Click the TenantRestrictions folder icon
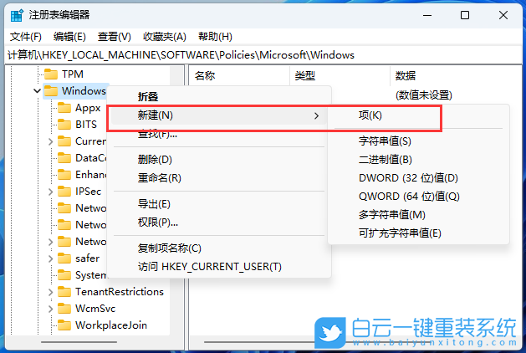The width and height of the screenshot is (526, 353). (64, 292)
